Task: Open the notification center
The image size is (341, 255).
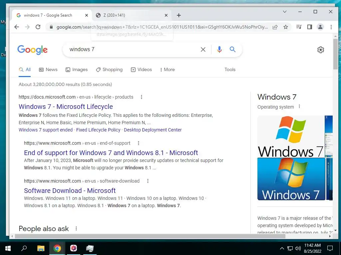Action: [330, 248]
